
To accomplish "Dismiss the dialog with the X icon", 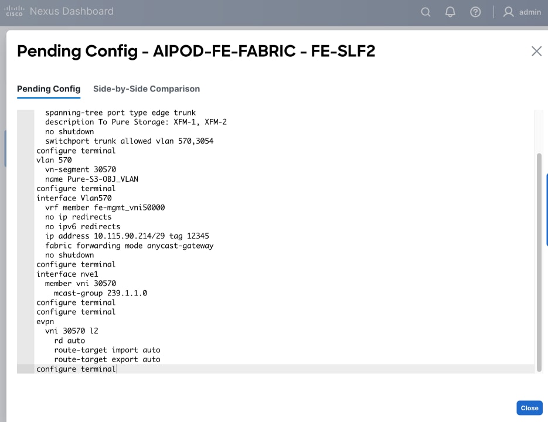I will [x=536, y=51].
